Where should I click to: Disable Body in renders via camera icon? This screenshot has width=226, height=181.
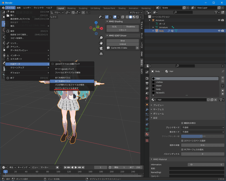click(223, 31)
